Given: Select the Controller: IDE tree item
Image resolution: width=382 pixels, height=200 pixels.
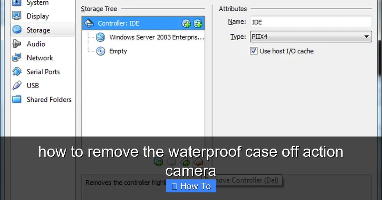Looking at the screenshot, I should tap(143, 23).
